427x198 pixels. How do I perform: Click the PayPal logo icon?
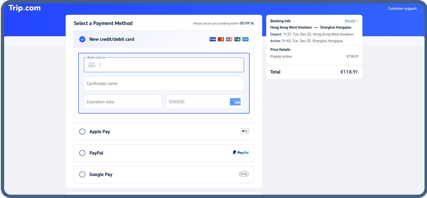(241, 153)
